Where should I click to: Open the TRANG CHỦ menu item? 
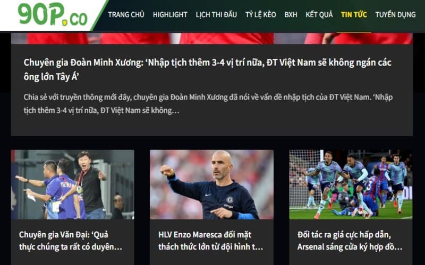point(126,15)
